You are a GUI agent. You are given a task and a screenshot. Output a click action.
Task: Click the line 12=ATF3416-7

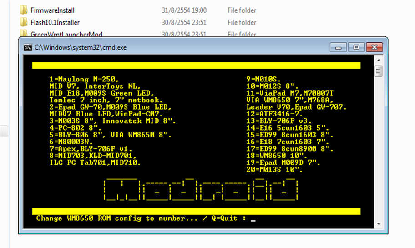[x=274, y=114]
